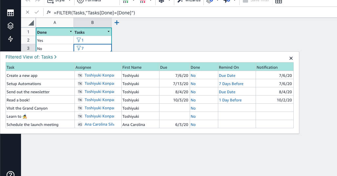Click the Ana Carolina first name cell
The height and width of the screenshot is (176, 337).
coord(140,125)
